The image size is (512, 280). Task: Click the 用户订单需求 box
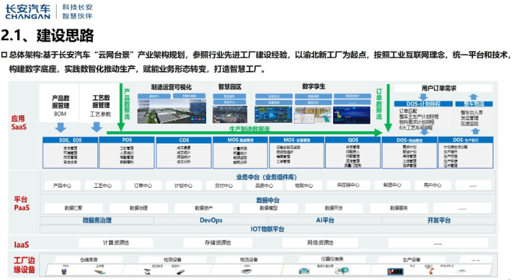click(443, 88)
